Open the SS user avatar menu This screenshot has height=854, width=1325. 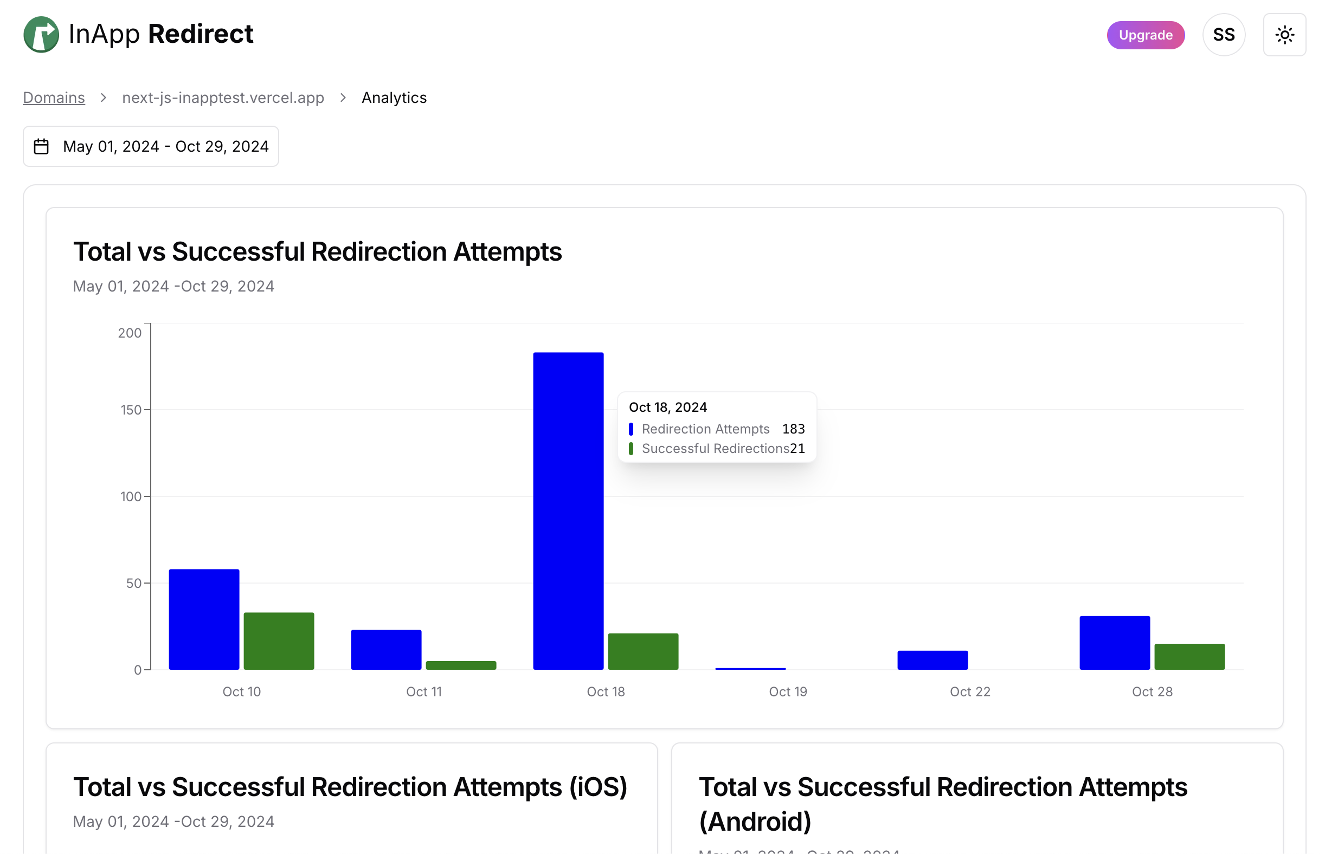pyautogui.click(x=1224, y=35)
